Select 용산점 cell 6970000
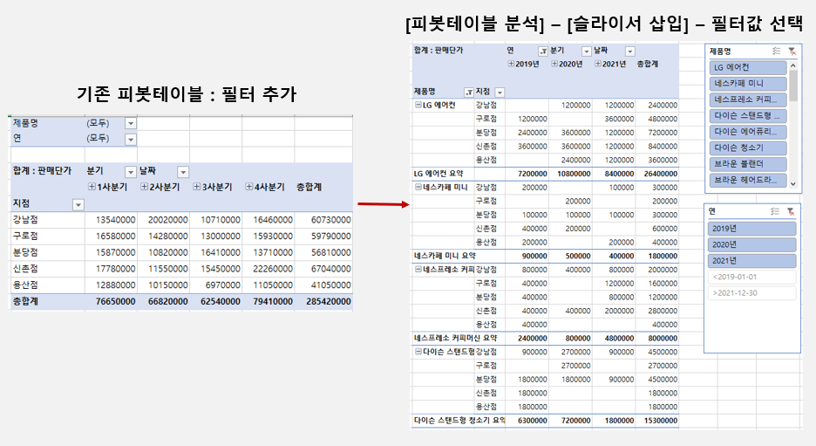The image size is (816, 446). (216, 285)
